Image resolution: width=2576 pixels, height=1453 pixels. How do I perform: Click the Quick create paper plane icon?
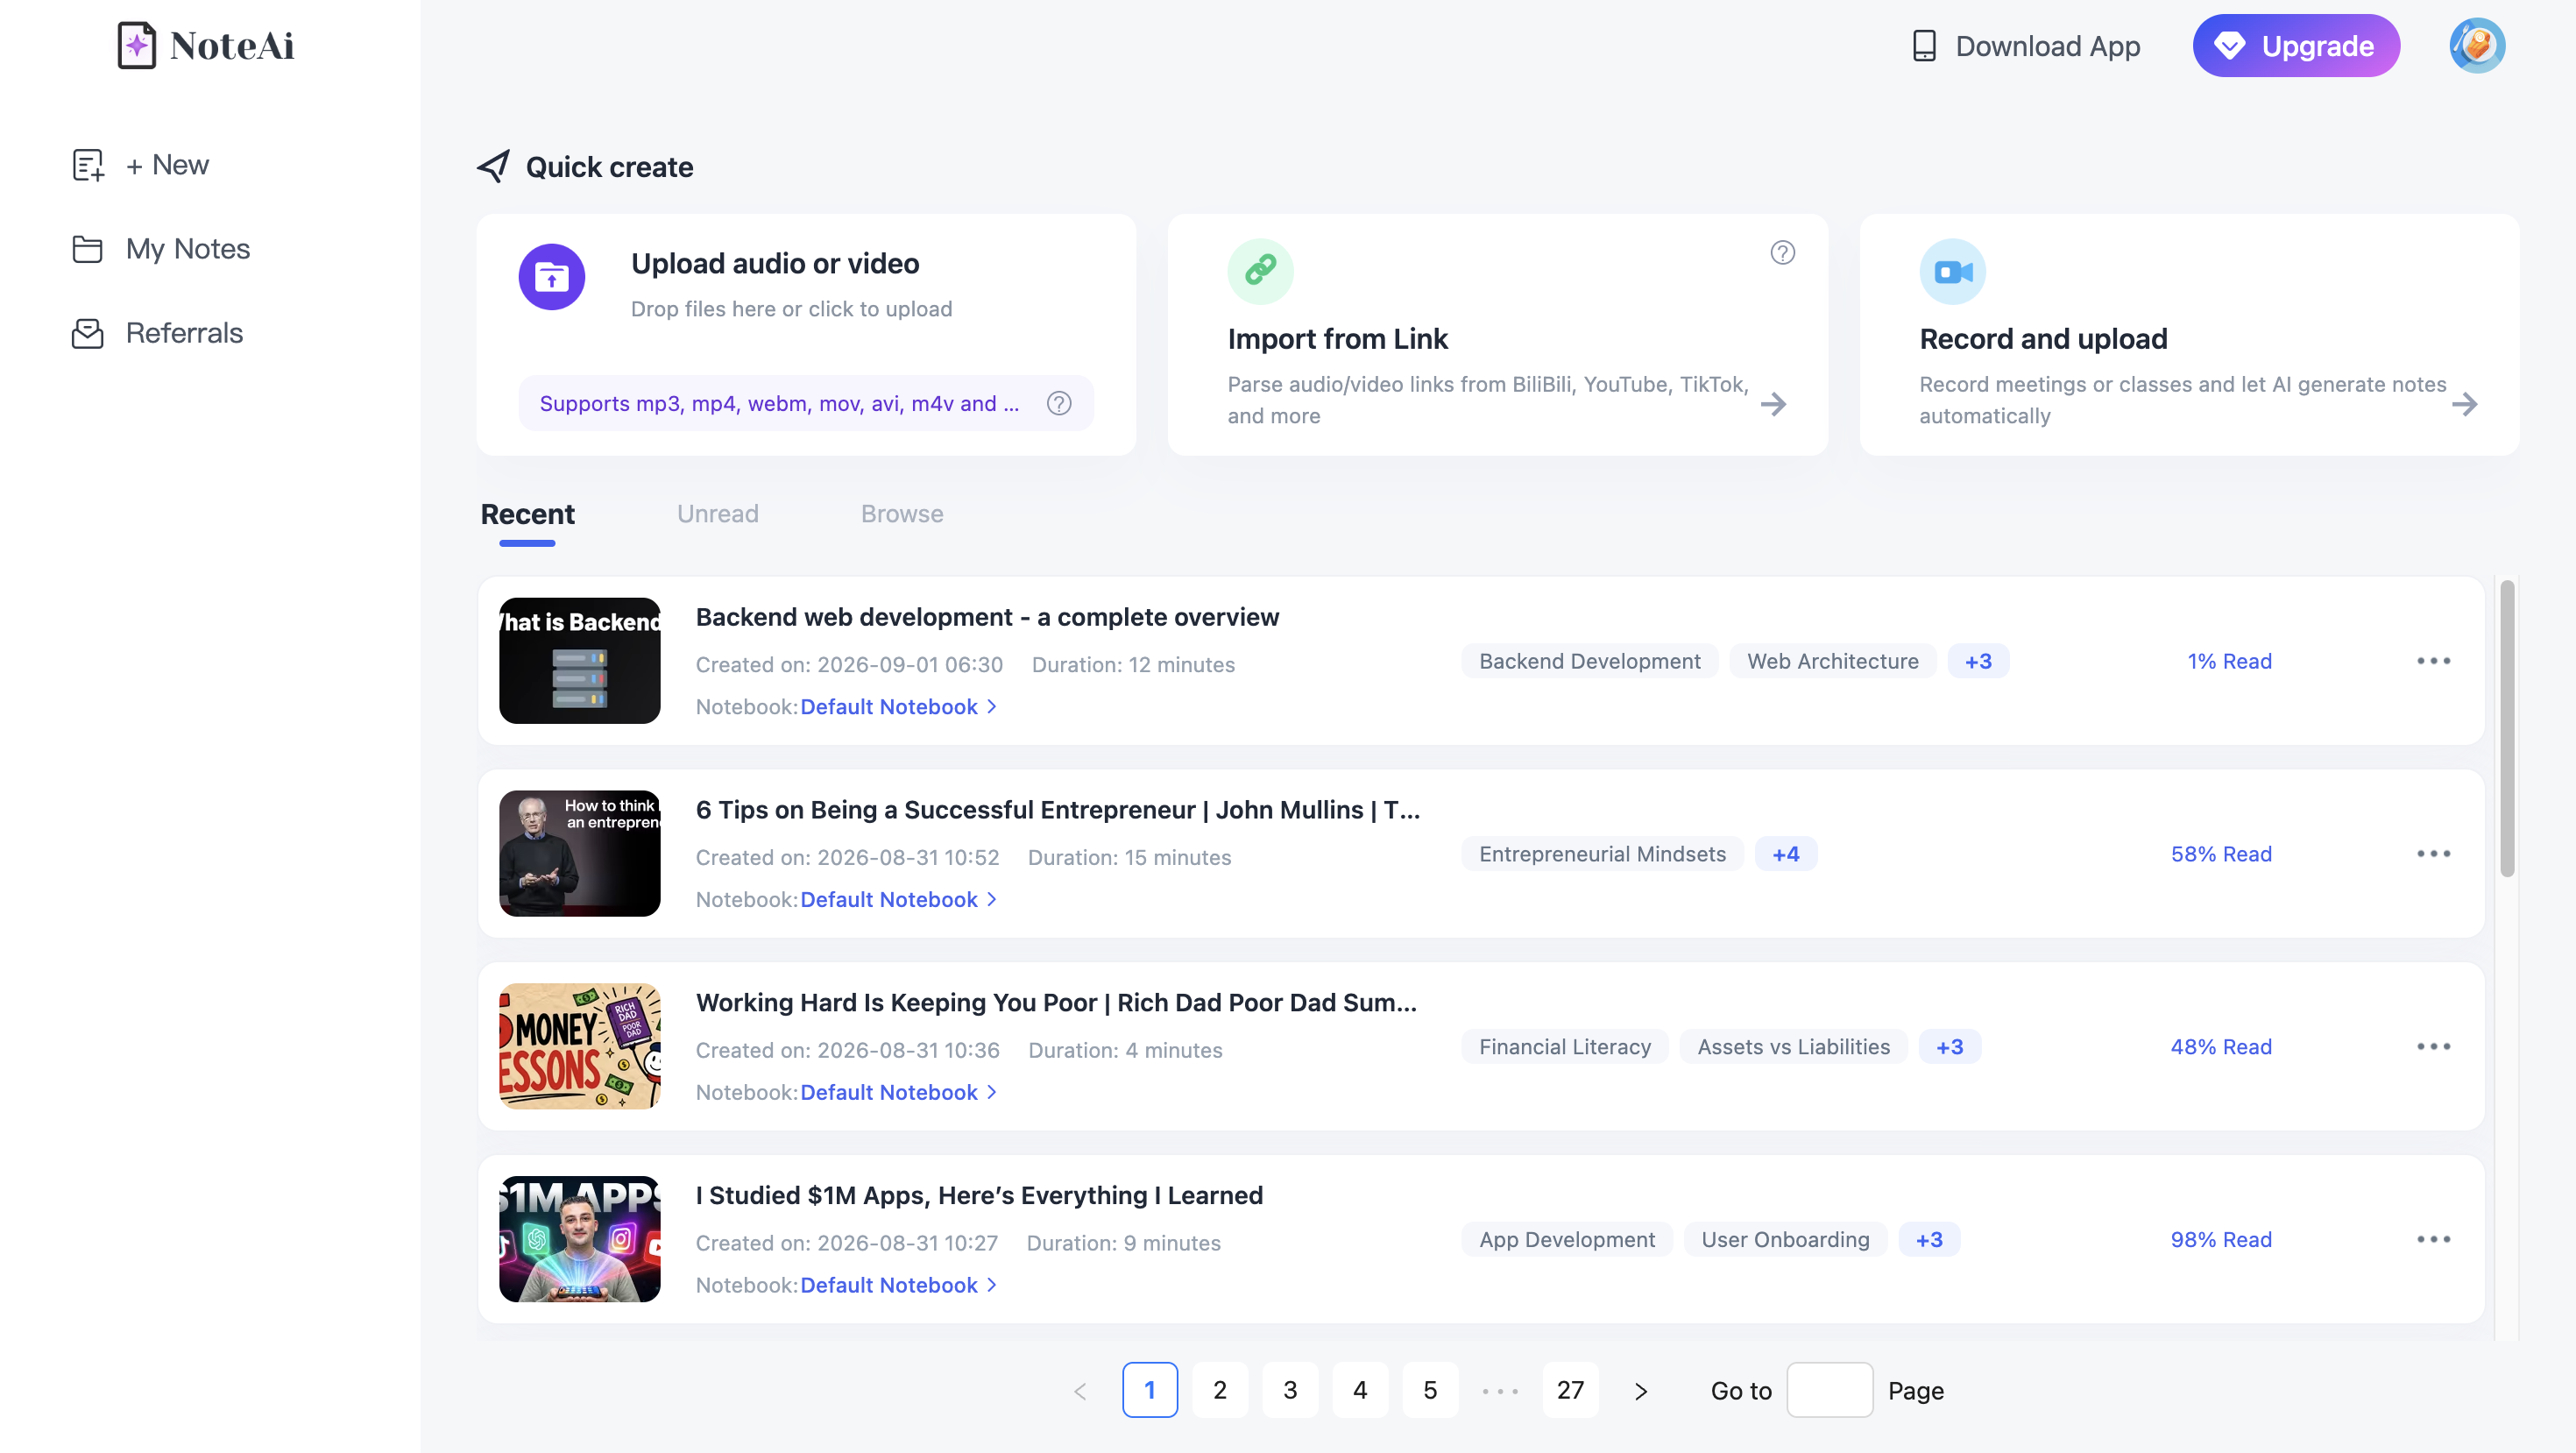click(x=493, y=166)
